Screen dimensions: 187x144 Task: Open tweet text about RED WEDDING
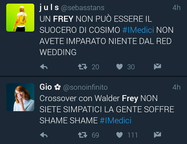[106, 35]
